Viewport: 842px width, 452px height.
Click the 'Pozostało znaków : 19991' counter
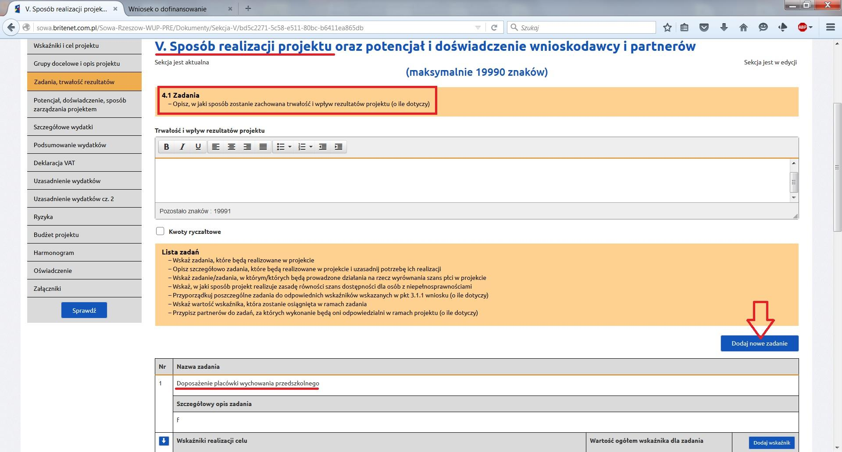tap(195, 211)
